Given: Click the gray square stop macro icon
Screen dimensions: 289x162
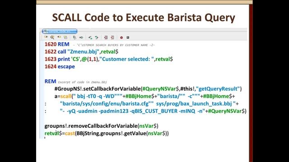Looking at the screenshot, I should (128, 37).
